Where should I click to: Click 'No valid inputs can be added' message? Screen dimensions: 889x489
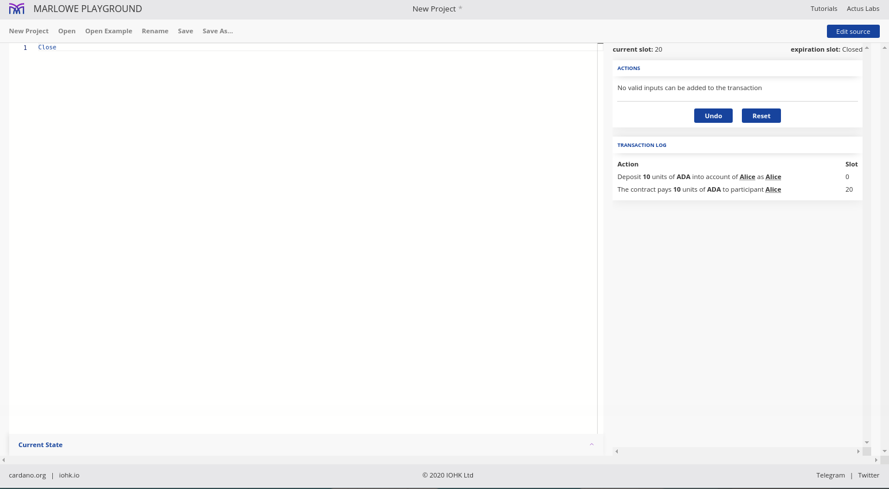click(690, 88)
